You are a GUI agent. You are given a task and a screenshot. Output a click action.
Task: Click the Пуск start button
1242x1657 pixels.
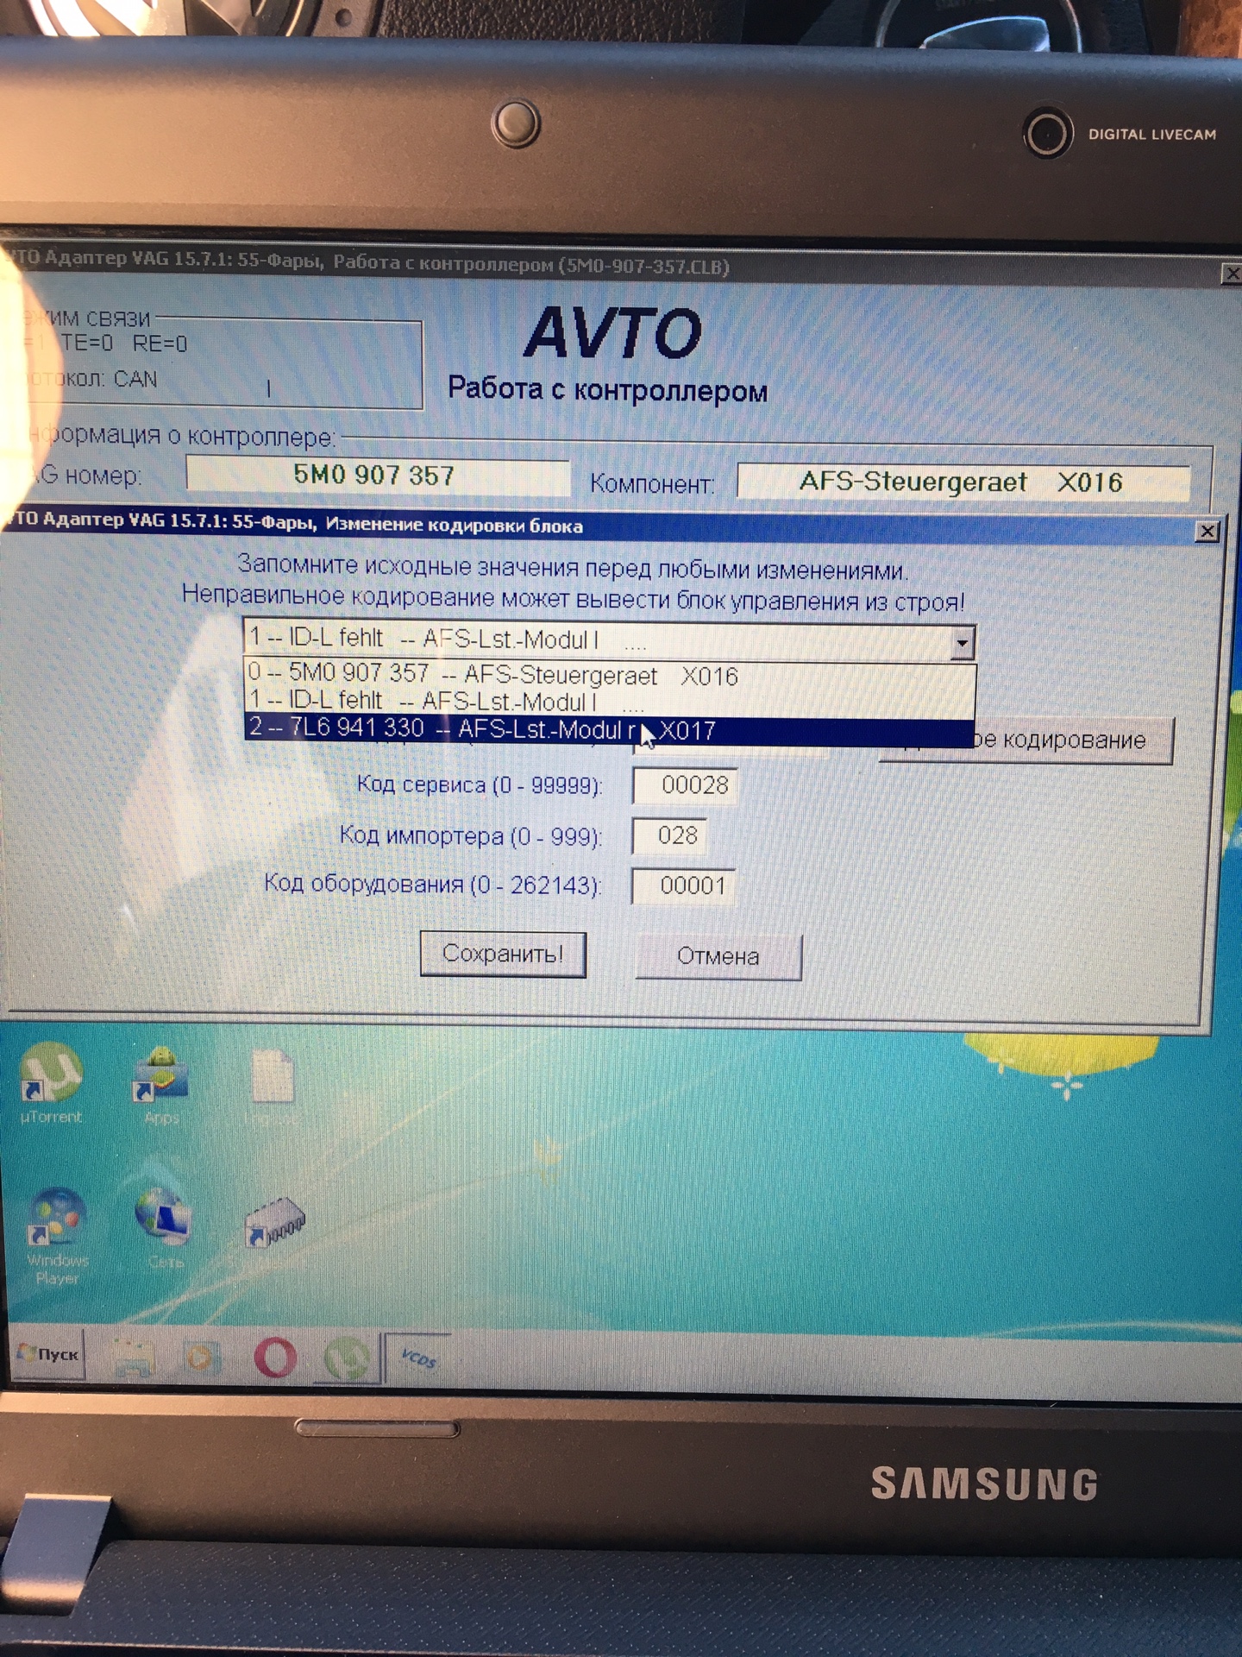point(50,1355)
